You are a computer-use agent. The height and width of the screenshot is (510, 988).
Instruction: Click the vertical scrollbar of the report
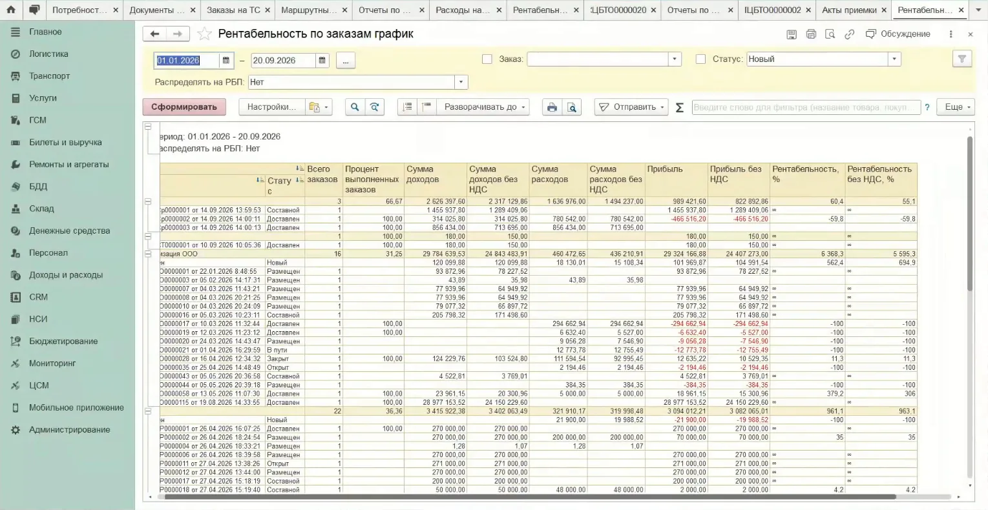coord(969,213)
